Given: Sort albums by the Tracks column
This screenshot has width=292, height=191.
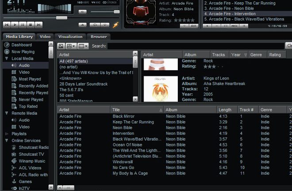Looking at the screenshot, I should (x=220, y=55).
